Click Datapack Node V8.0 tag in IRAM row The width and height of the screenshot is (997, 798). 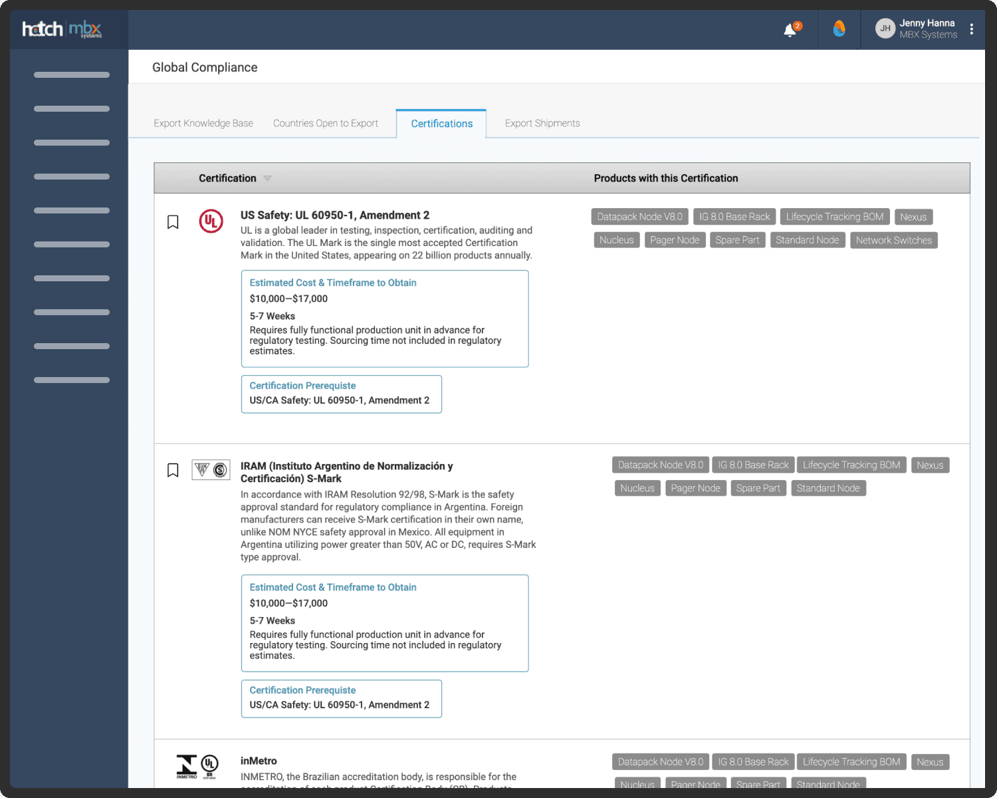[x=661, y=465]
